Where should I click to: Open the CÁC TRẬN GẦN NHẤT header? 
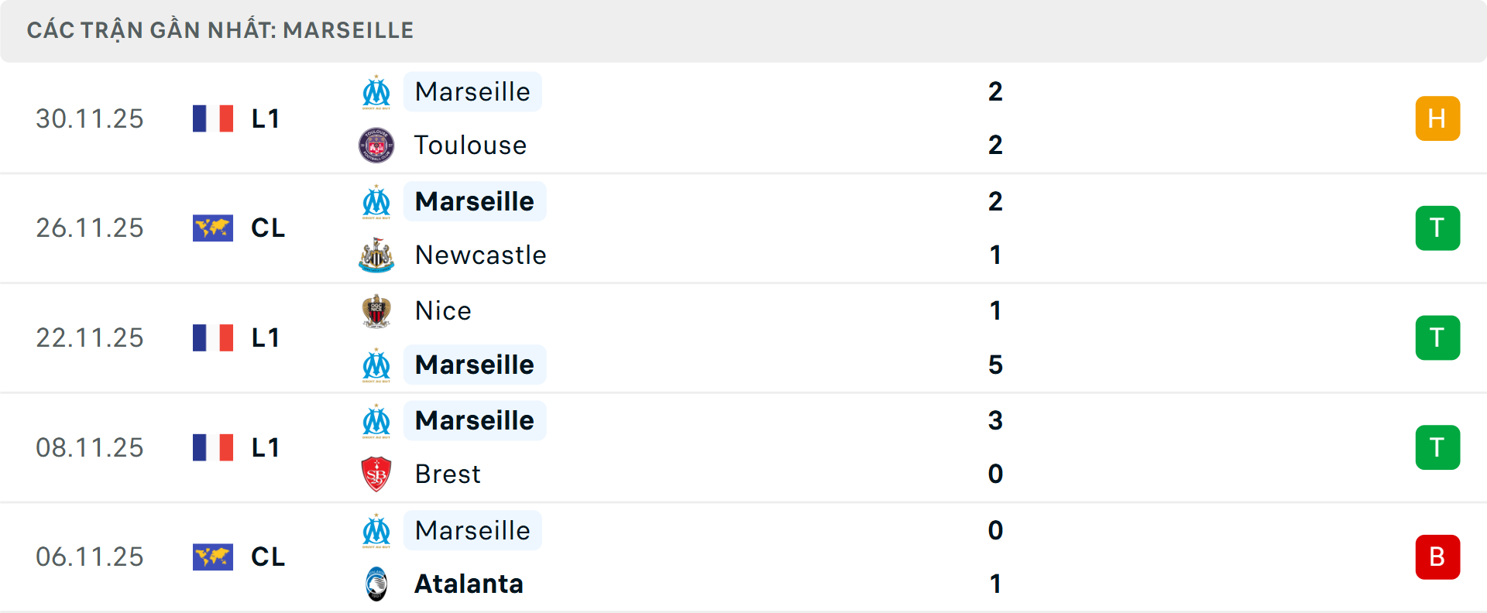click(x=222, y=29)
